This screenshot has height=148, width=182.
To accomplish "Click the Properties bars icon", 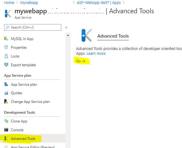I will (6, 48).
